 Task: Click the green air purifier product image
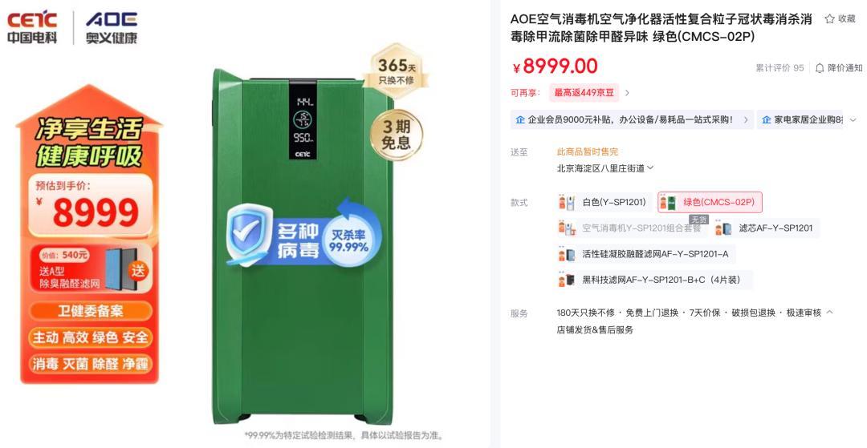pyautogui.click(x=303, y=245)
